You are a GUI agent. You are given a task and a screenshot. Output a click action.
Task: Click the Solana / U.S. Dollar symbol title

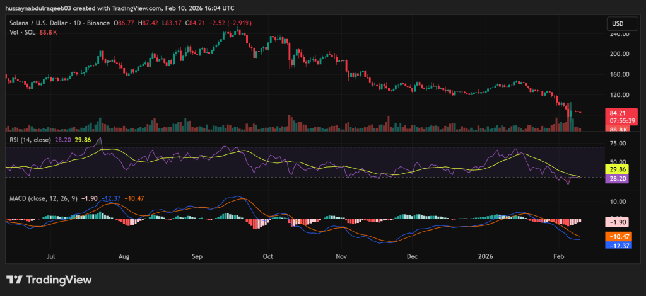40,24
